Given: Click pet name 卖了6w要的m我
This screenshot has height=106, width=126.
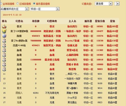Looking at the screenshot, I should click(19, 41).
